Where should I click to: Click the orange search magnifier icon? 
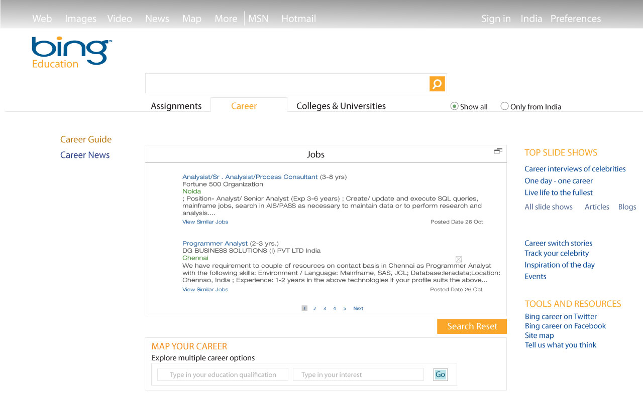point(437,83)
